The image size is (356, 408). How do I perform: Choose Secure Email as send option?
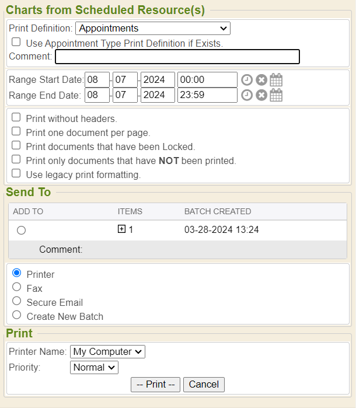[x=16, y=301]
